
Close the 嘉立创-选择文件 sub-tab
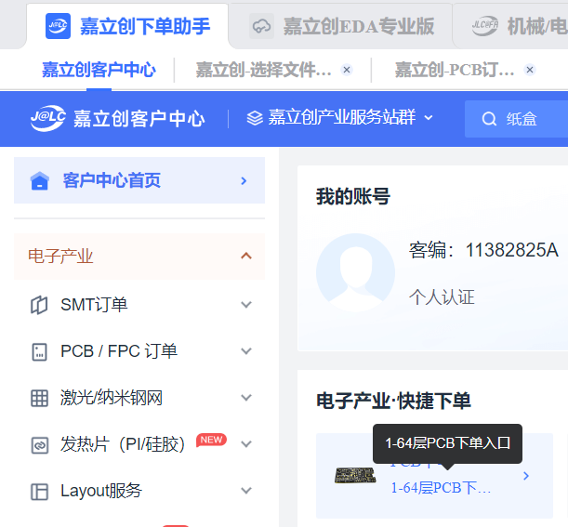click(347, 70)
